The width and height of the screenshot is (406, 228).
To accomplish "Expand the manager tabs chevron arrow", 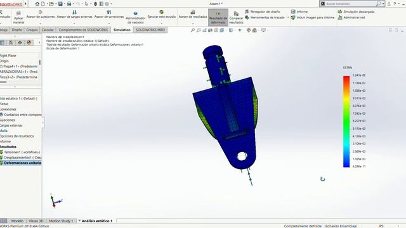I will (x=39, y=42).
